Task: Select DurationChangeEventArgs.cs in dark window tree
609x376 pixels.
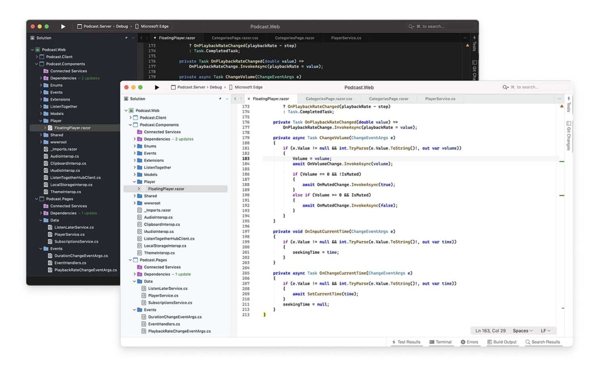Action: 81,256
